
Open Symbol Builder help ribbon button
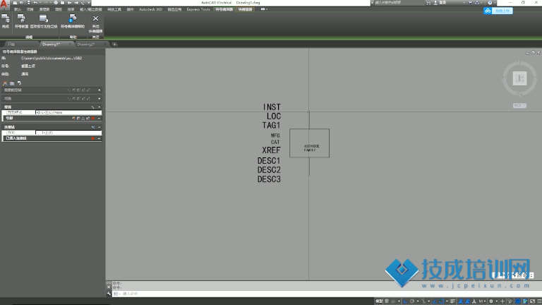click(73, 20)
